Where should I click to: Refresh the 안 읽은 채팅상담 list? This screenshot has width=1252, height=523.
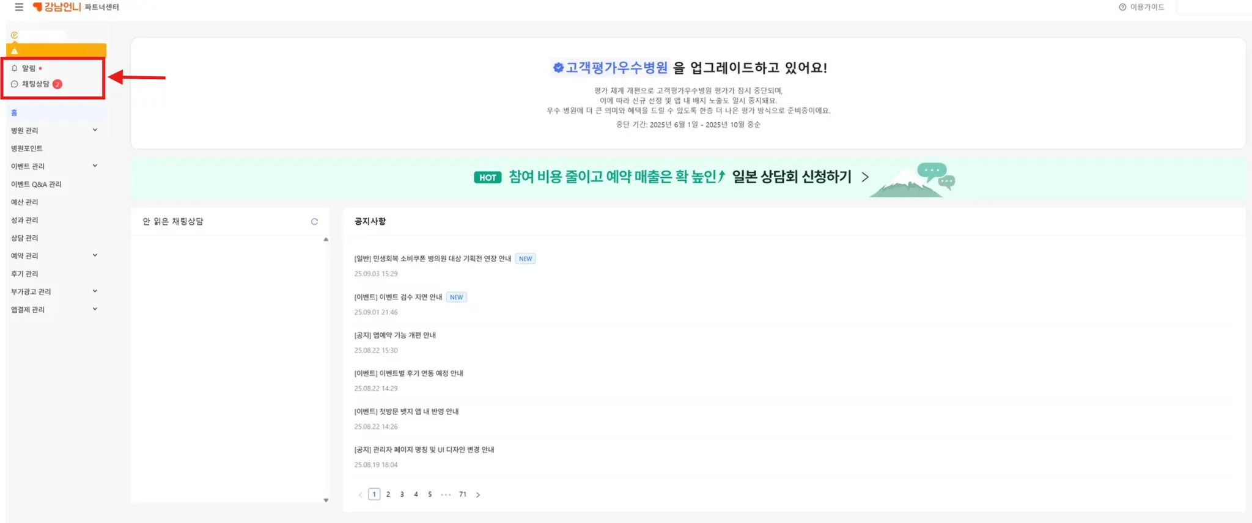[x=314, y=222]
